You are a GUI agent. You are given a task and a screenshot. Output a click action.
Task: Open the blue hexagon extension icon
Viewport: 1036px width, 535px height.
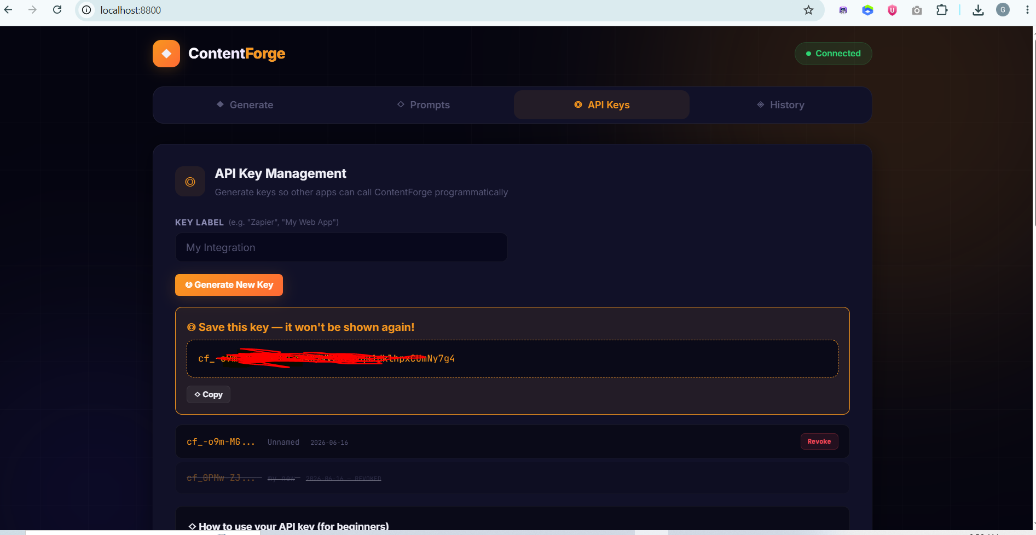click(867, 10)
